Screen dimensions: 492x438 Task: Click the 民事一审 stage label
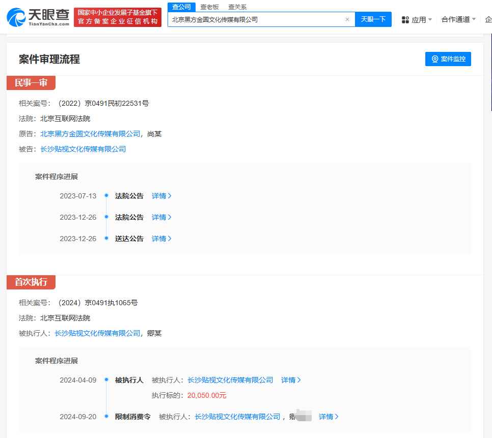click(31, 83)
